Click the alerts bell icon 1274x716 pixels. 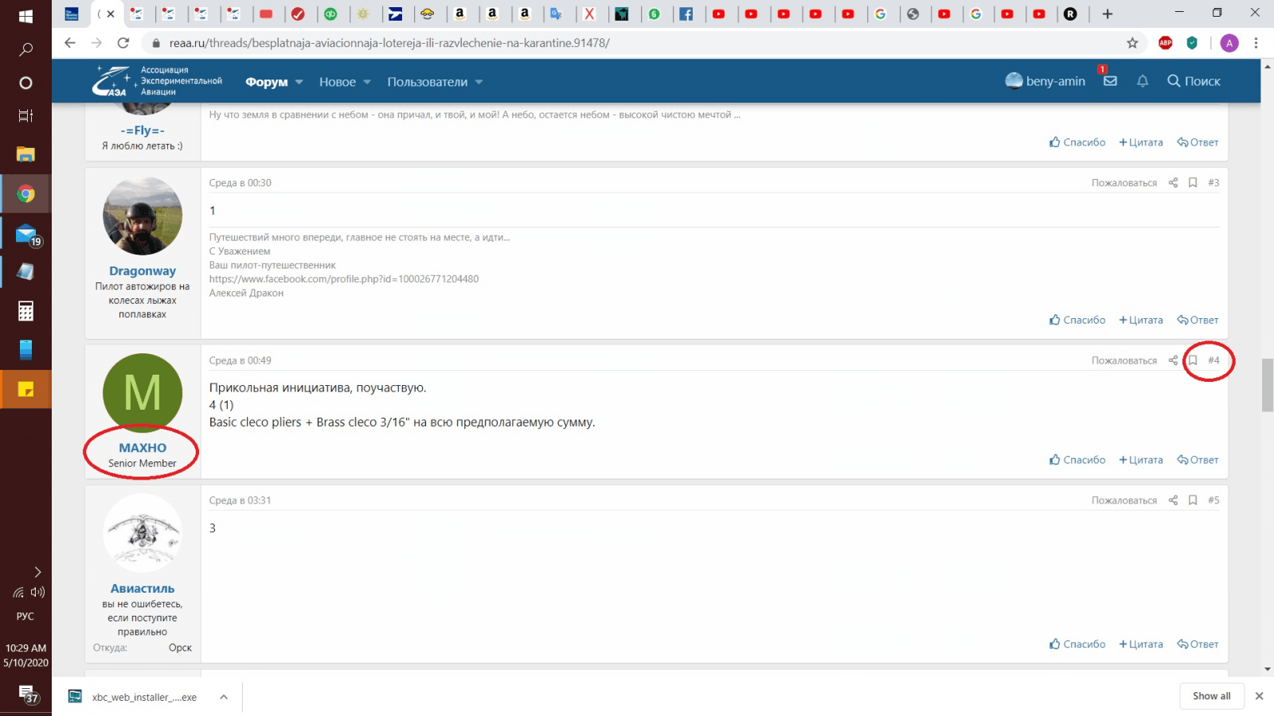pos(1143,81)
